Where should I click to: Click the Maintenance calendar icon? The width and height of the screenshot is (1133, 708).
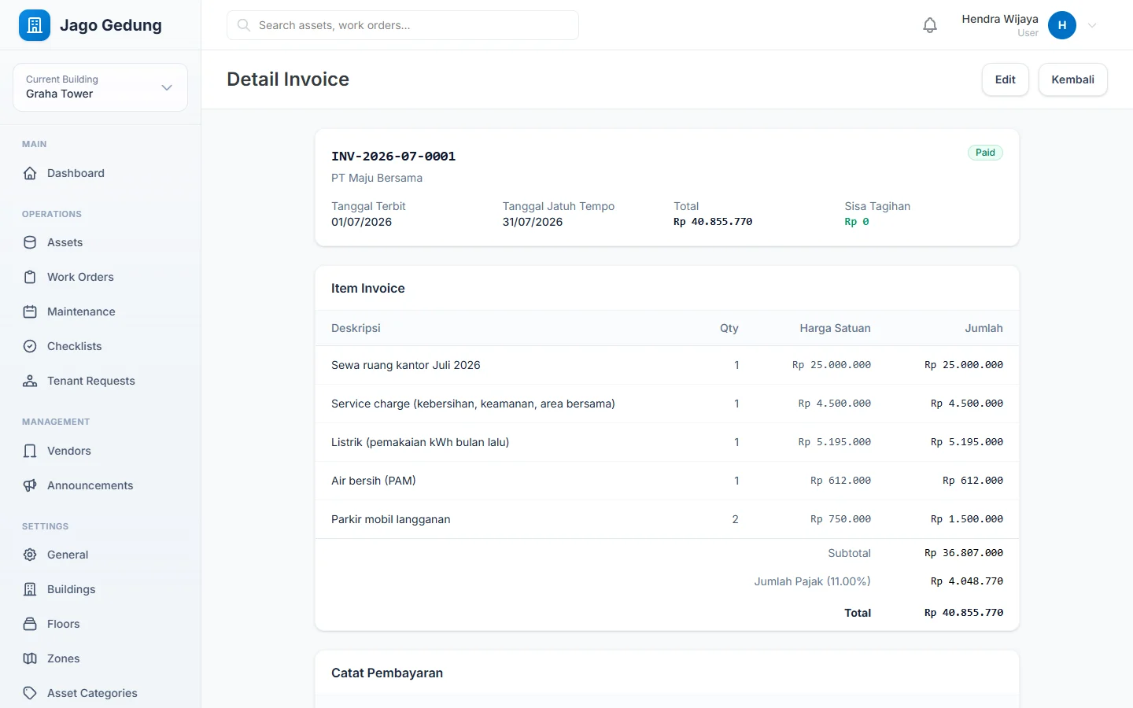[x=30, y=312]
